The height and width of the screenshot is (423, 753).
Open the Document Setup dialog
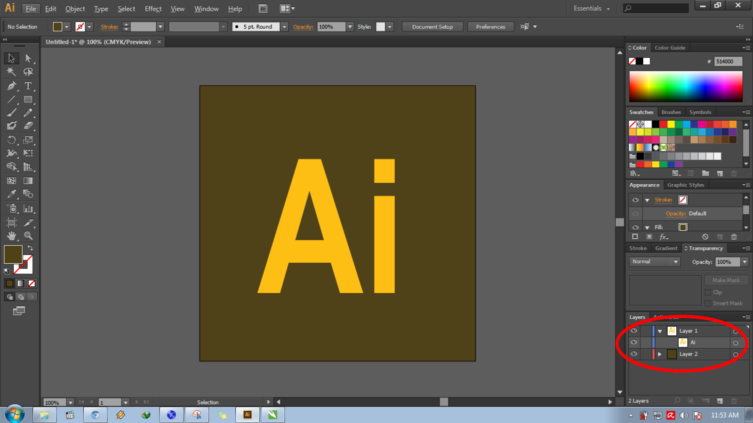[432, 26]
